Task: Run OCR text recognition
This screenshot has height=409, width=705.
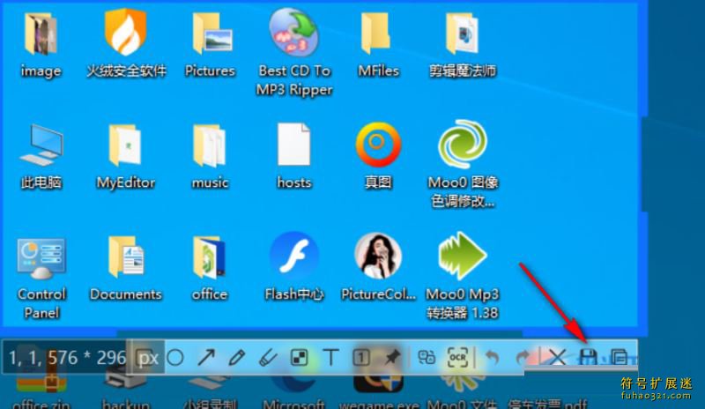Action: pyautogui.click(x=458, y=357)
